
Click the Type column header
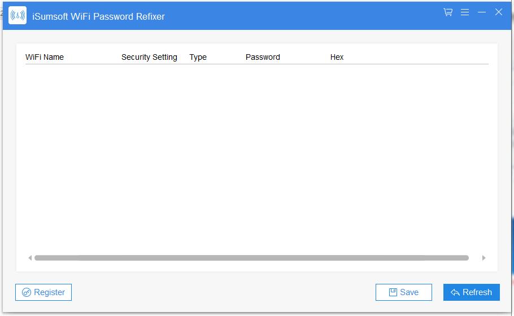click(198, 57)
